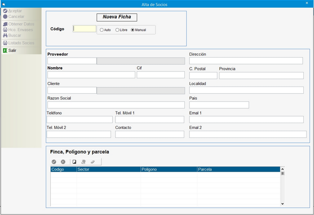Click the Emal 1 input field
The width and height of the screenshot is (314, 215).
[x=246, y=120]
